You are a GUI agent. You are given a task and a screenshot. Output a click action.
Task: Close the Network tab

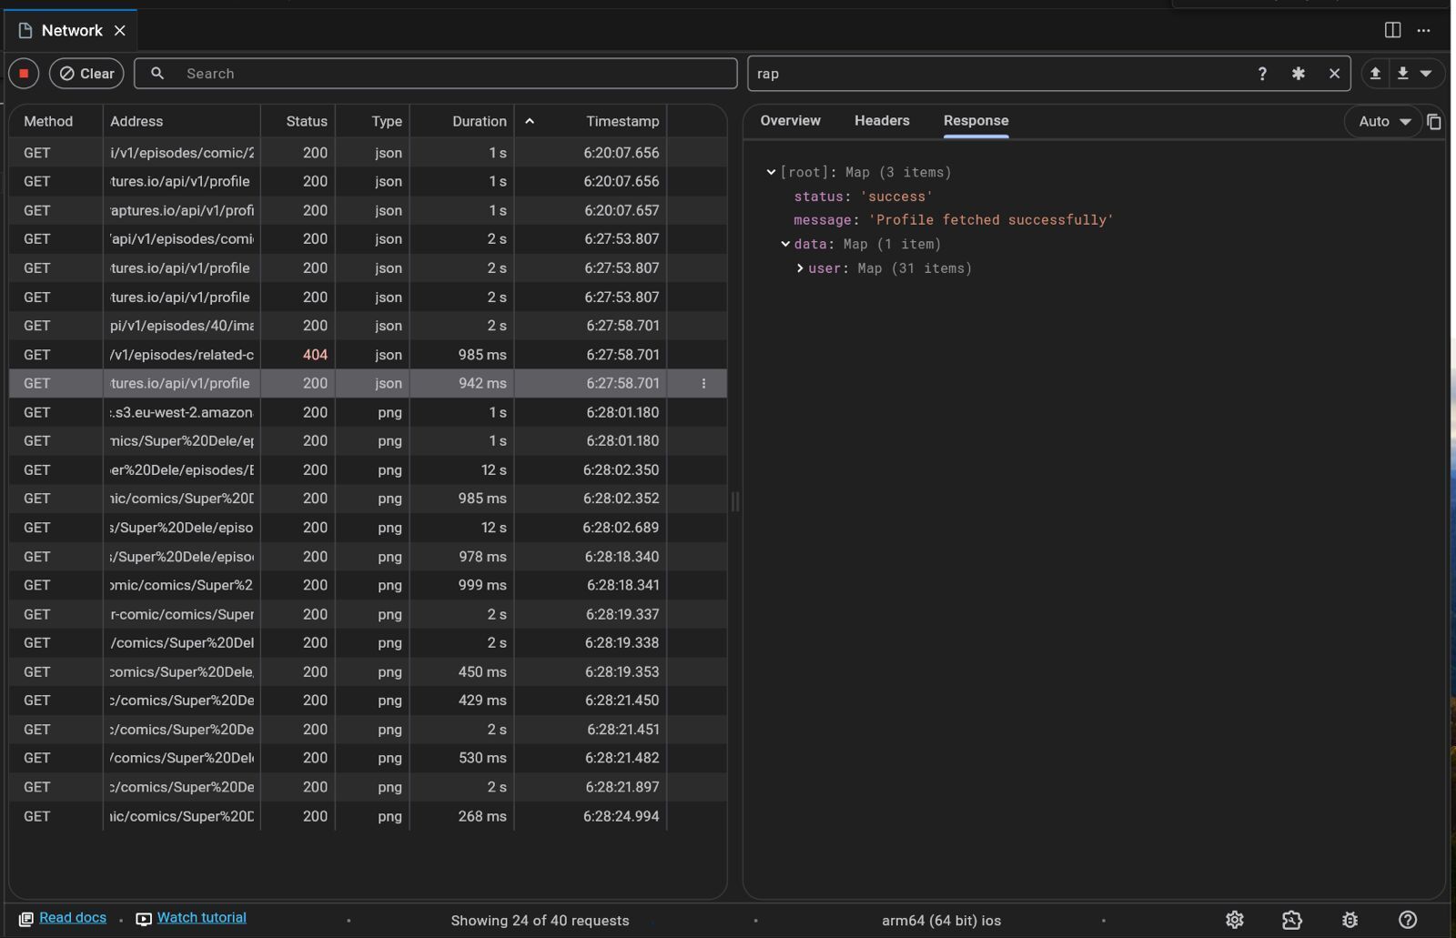point(119,31)
